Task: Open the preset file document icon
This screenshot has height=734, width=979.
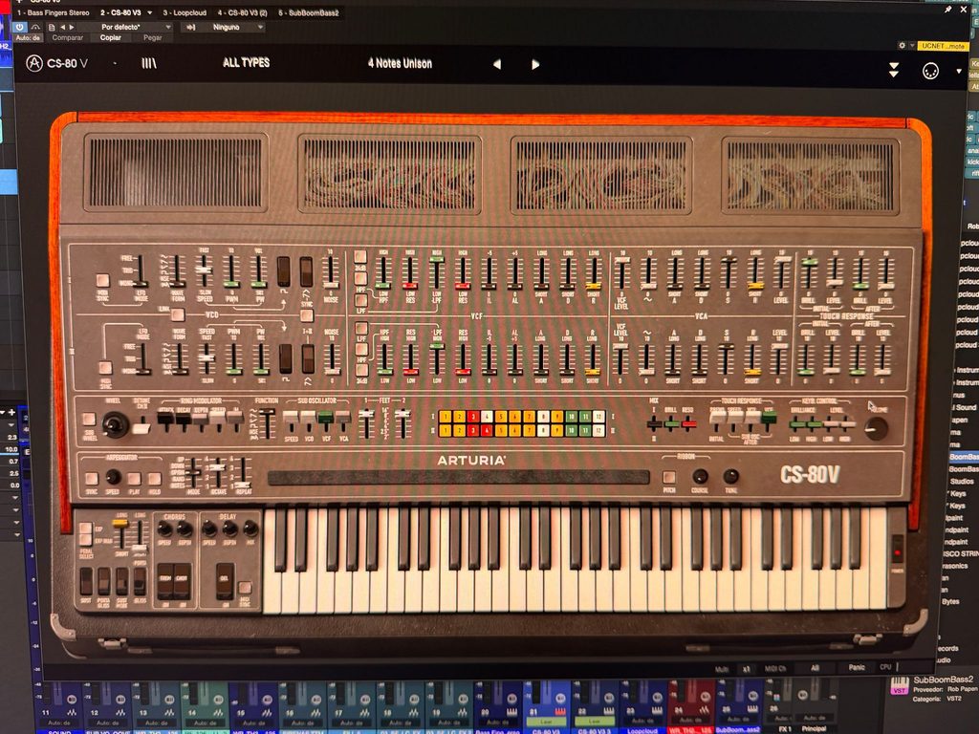Action: [x=52, y=28]
